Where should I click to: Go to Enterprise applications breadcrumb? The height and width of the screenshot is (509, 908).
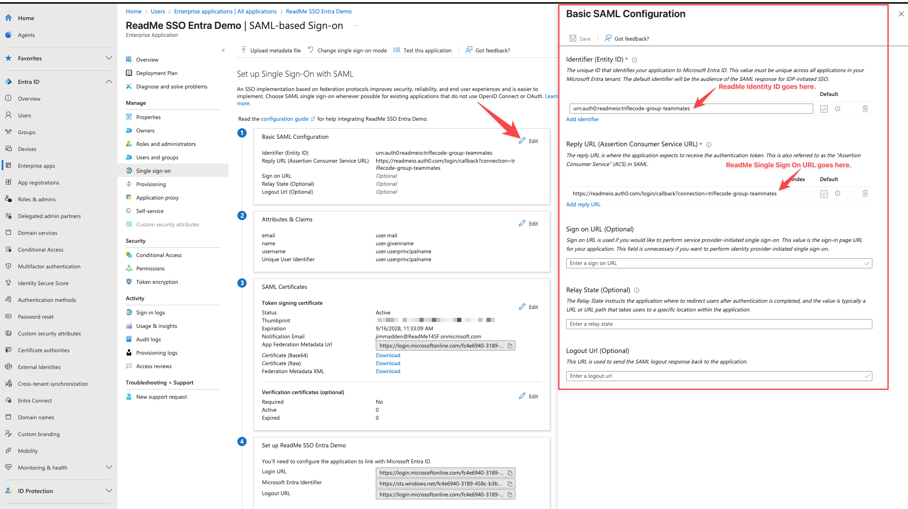(225, 11)
